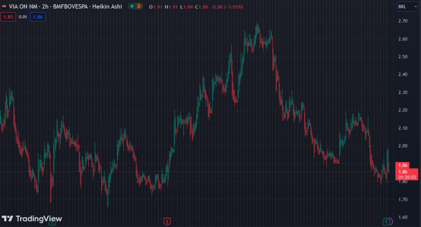Click the O1.91 open value
The height and width of the screenshot is (227, 421).
coord(156,7)
